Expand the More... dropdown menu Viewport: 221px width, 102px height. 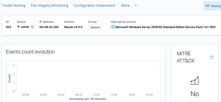pos(129,5)
